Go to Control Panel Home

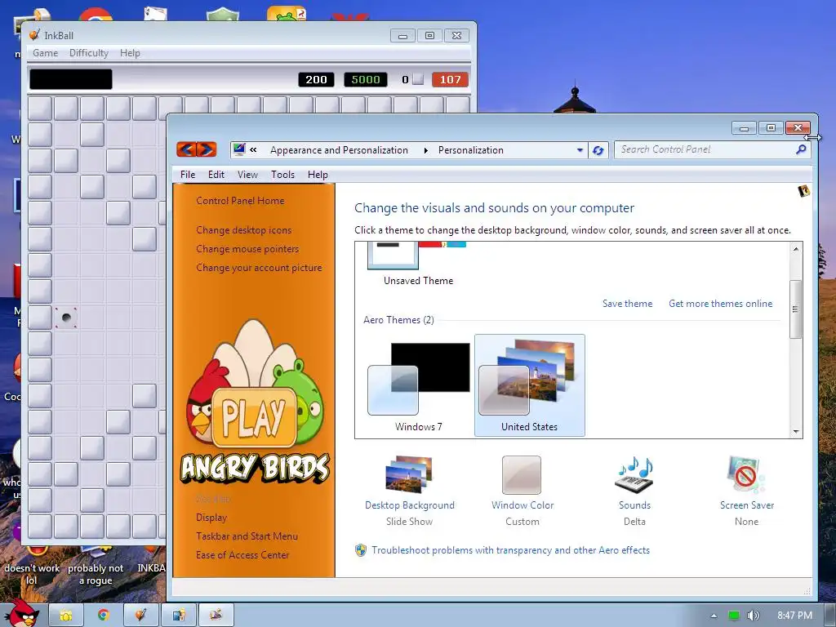point(240,201)
